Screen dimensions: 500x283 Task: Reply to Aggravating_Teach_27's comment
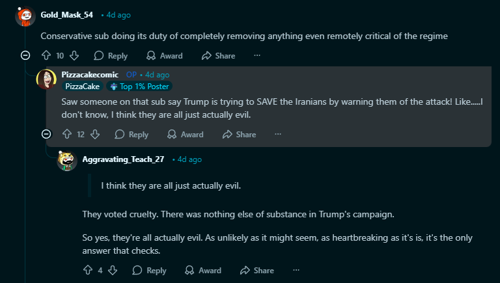click(149, 270)
